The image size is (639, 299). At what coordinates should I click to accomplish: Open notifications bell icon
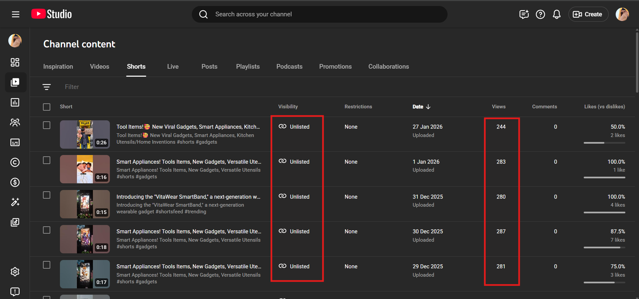click(556, 14)
